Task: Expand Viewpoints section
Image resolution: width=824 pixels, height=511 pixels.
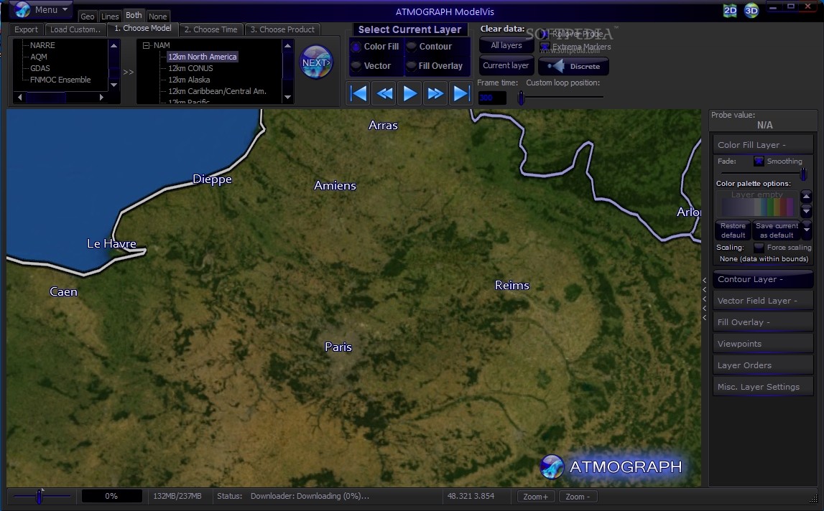Action: click(x=763, y=344)
